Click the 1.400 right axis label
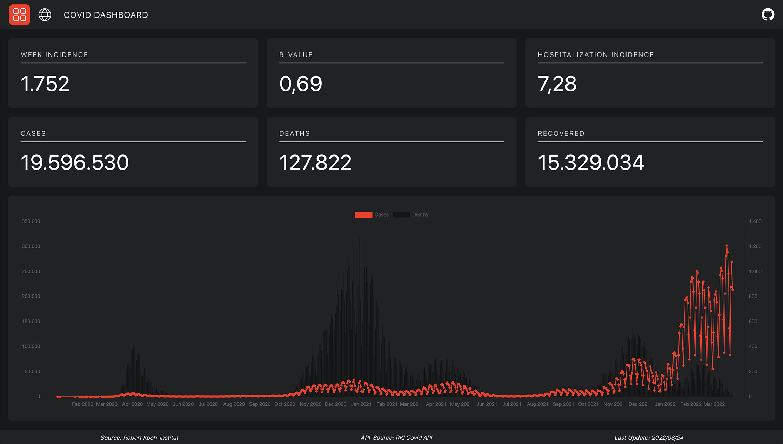This screenshot has height=444, width=783. click(x=755, y=221)
